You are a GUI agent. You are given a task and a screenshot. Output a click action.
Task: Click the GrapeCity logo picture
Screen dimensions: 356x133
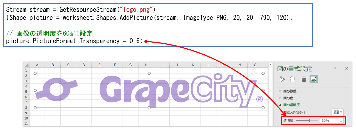click(149, 90)
